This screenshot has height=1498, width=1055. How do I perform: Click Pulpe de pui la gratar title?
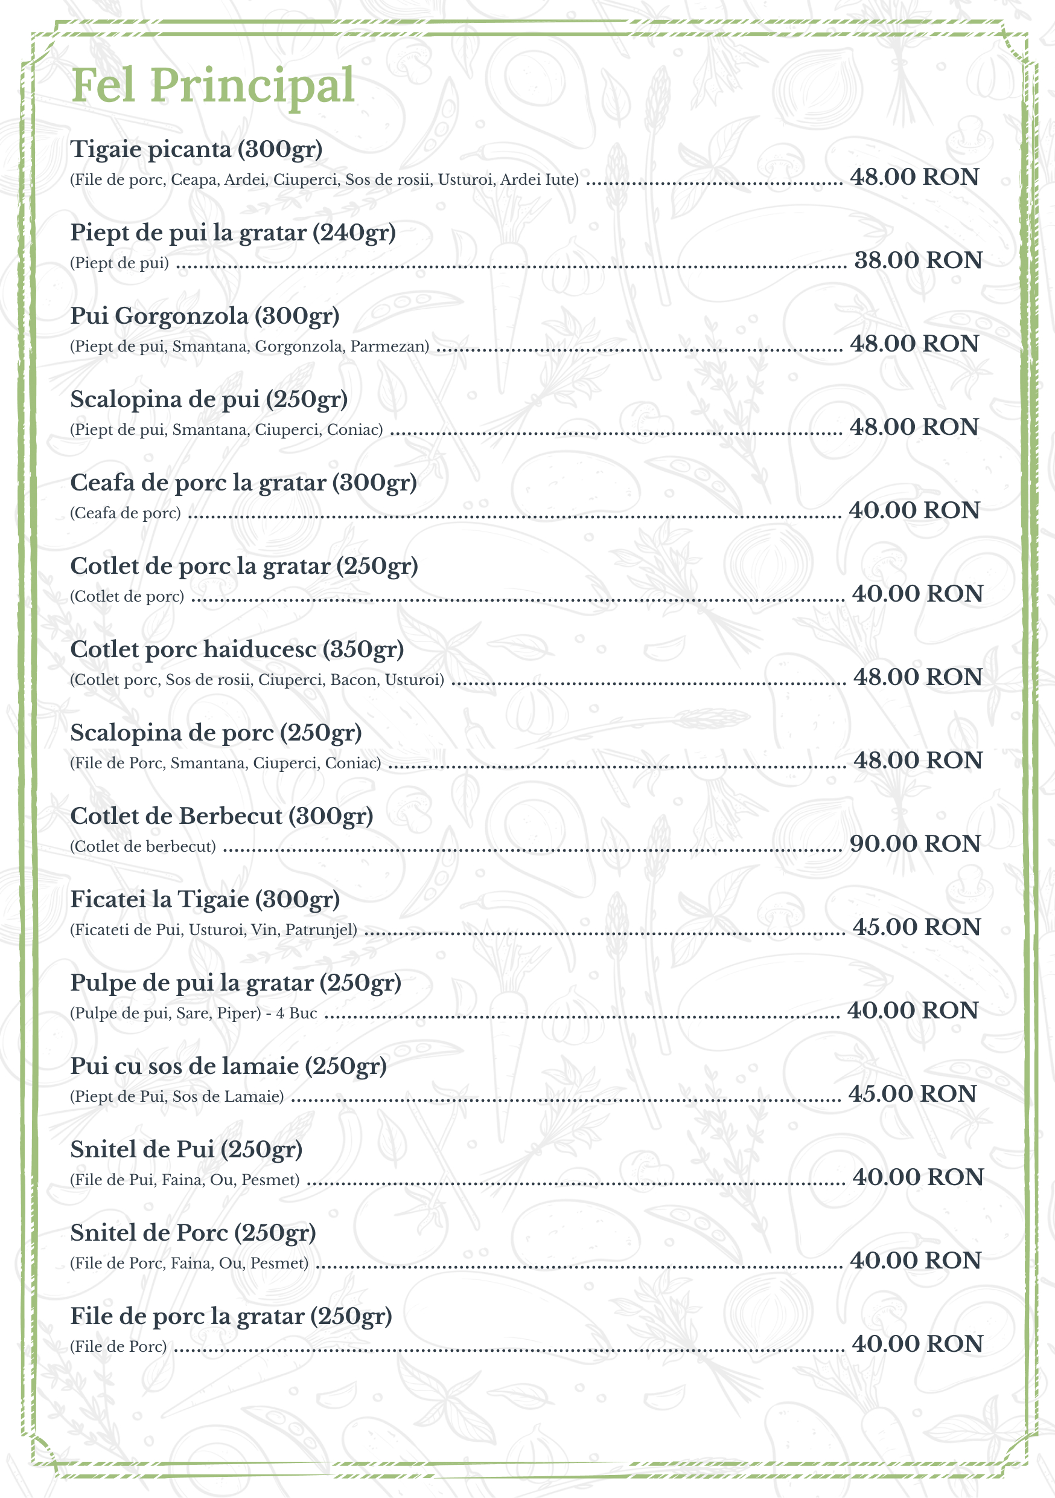click(235, 983)
